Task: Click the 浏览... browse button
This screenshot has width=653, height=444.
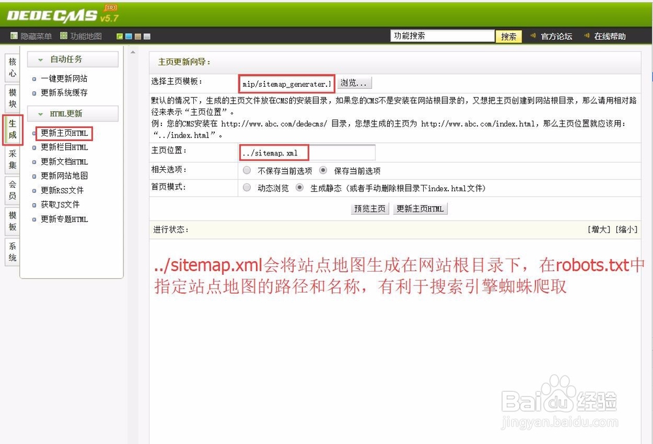Action: [x=353, y=82]
